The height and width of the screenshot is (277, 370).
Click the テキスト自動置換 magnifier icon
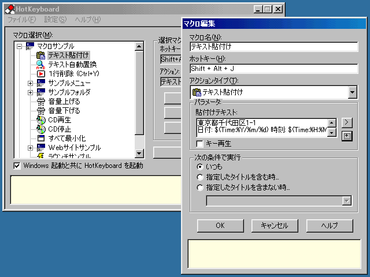pos(40,65)
